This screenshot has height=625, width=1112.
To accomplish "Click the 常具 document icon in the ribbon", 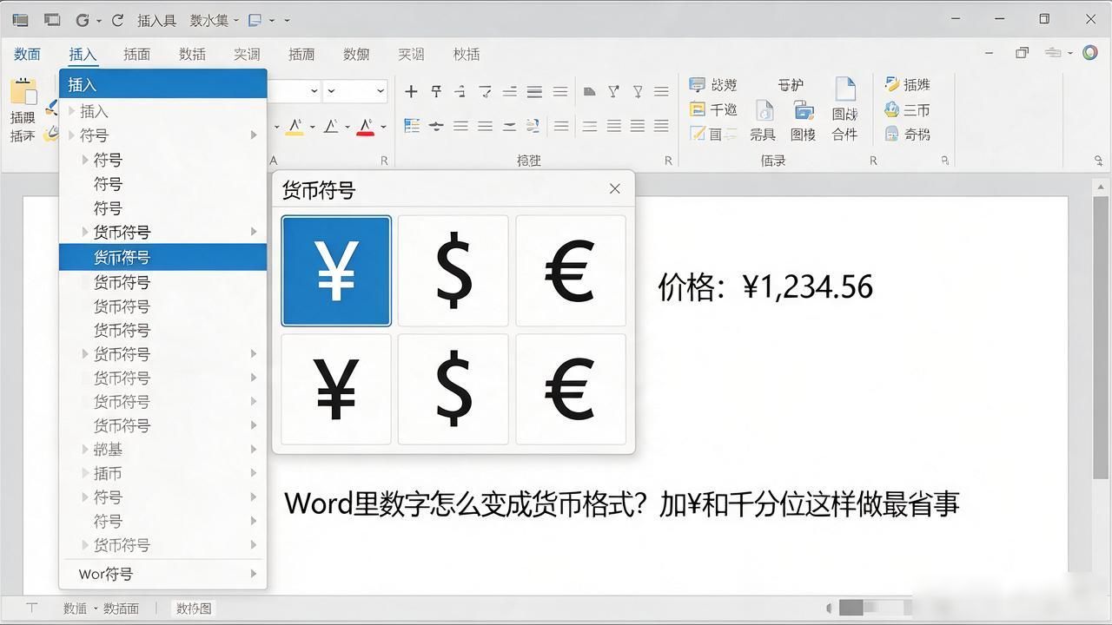I will (764, 110).
